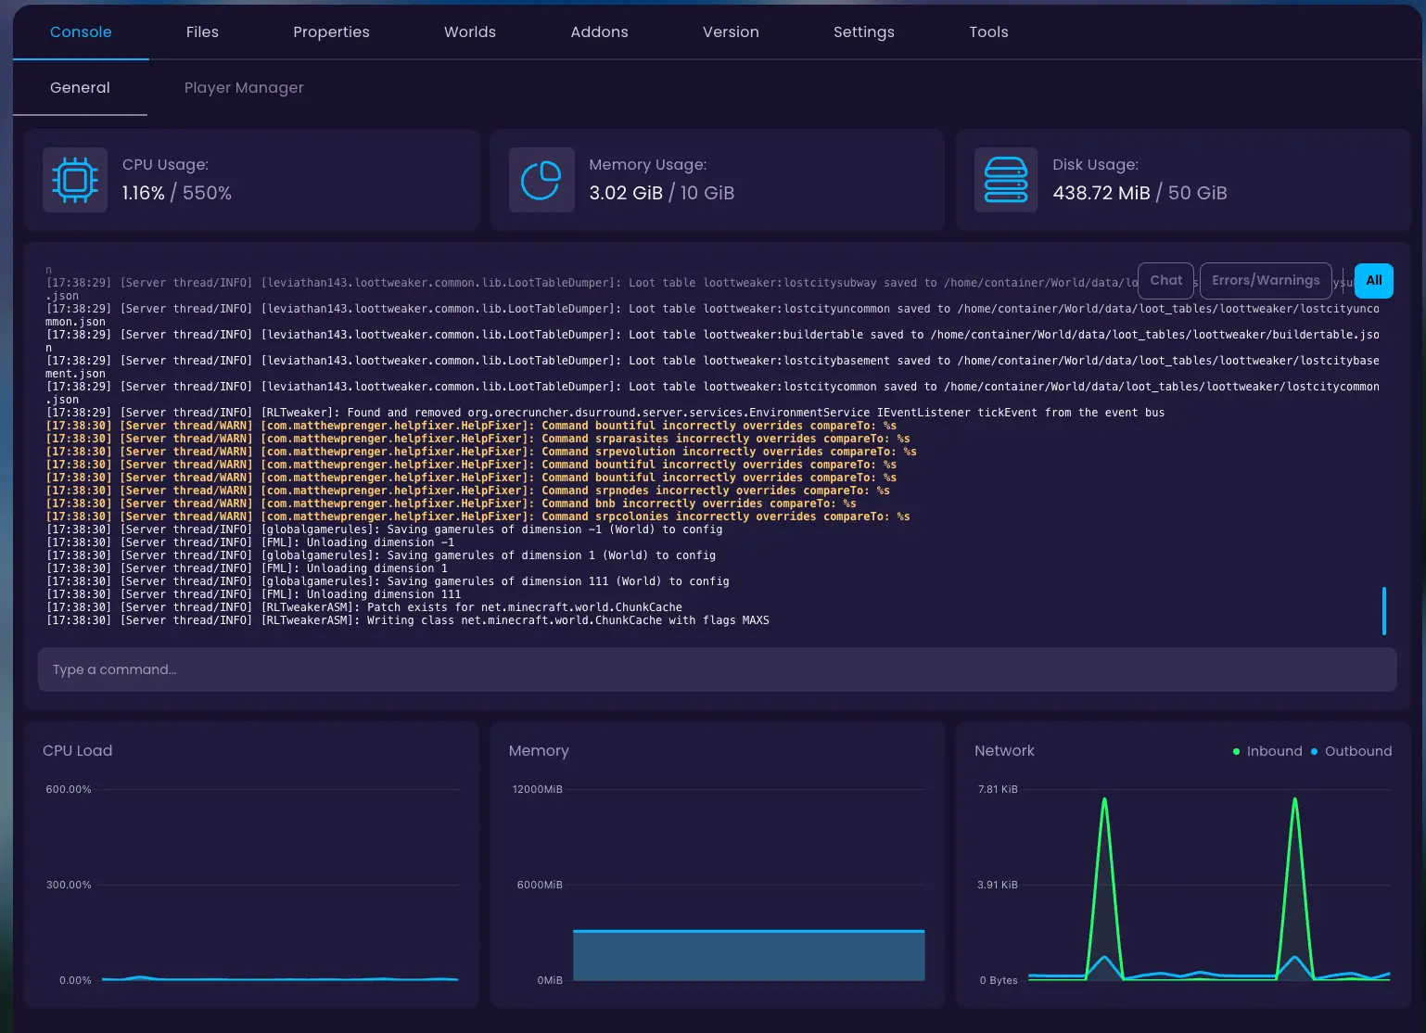Select the Tools tab
The image size is (1426, 1033).
(x=988, y=32)
